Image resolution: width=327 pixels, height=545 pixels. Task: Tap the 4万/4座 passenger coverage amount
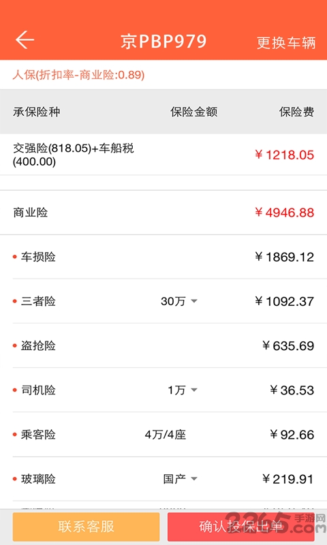(166, 435)
